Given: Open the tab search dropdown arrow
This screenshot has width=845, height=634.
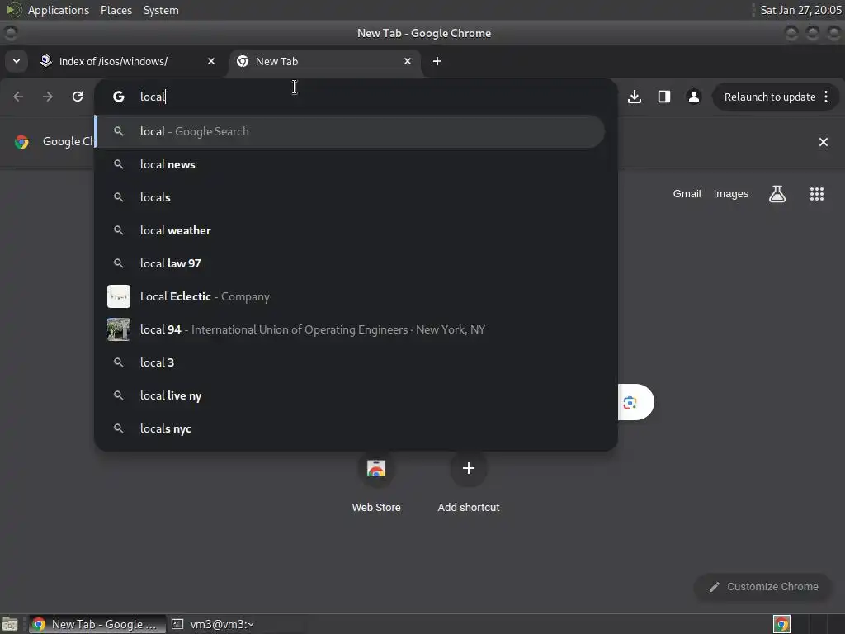Looking at the screenshot, I should pos(17,61).
